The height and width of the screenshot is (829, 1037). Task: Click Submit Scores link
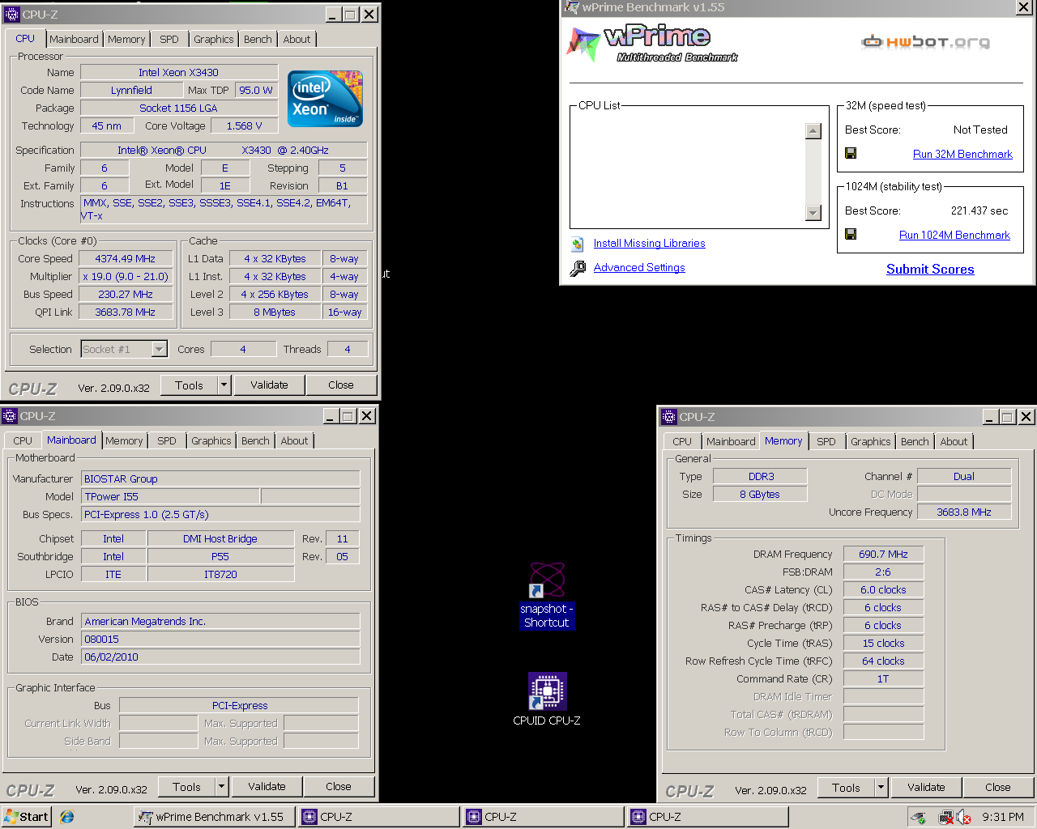930,270
